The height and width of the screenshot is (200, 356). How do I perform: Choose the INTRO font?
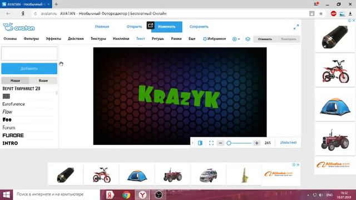[x=10, y=143]
